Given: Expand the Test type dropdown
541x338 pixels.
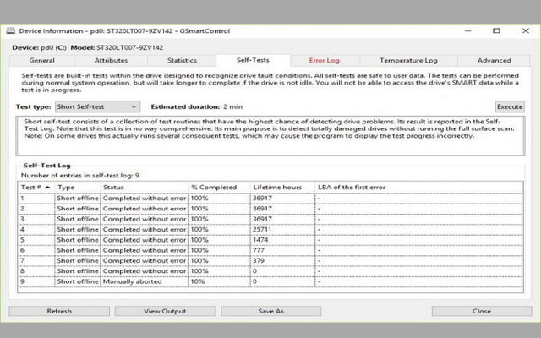Looking at the screenshot, I should tap(98, 107).
